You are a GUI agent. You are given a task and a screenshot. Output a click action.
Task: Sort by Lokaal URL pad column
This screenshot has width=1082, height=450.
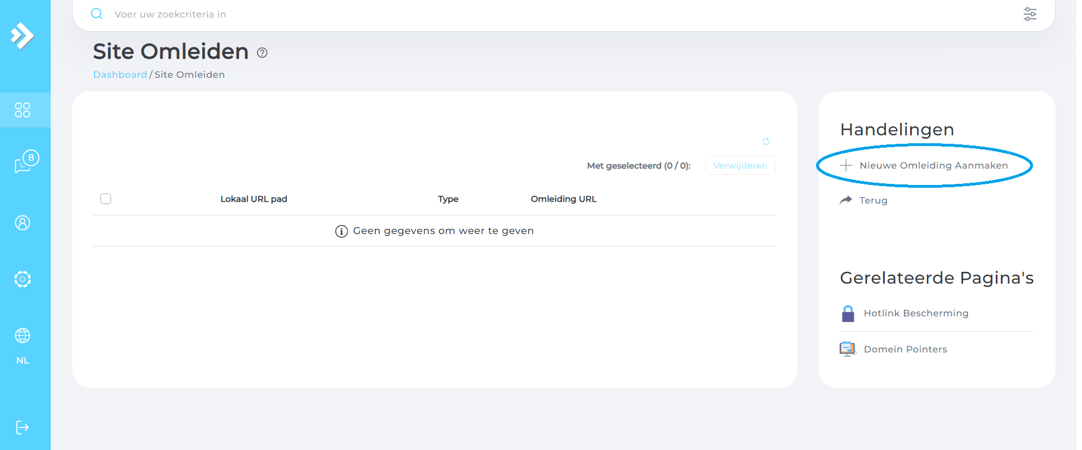coord(254,199)
